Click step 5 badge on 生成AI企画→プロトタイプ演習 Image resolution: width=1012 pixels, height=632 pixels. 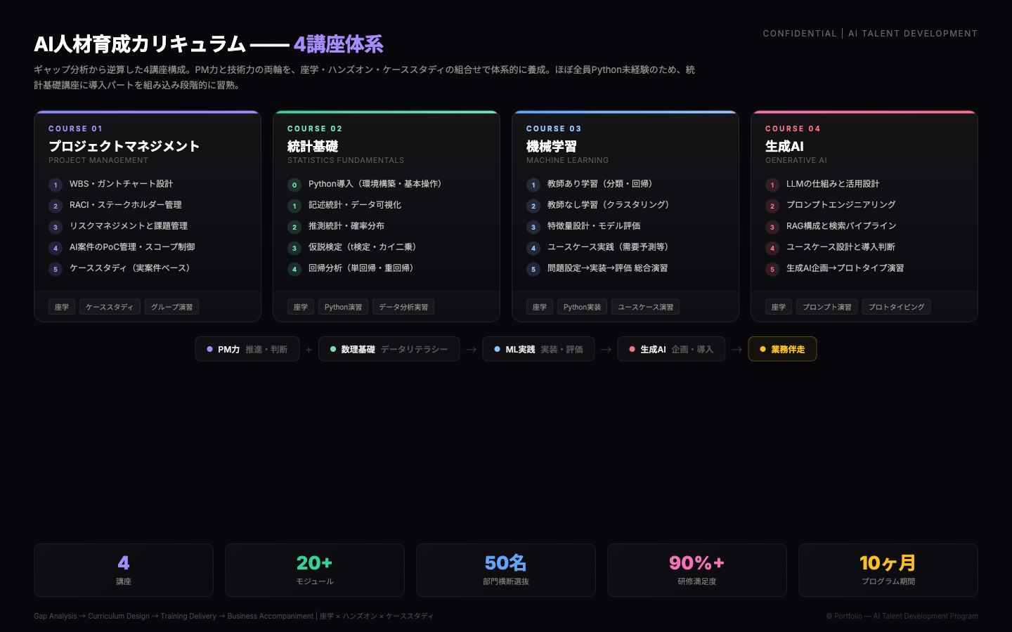click(x=772, y=269)
